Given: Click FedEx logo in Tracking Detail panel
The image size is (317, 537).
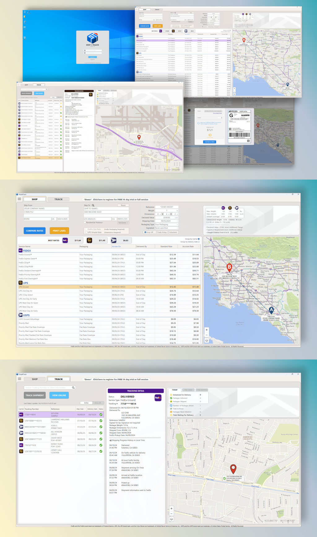Looking at the screenshot, I should pos(158,397).
